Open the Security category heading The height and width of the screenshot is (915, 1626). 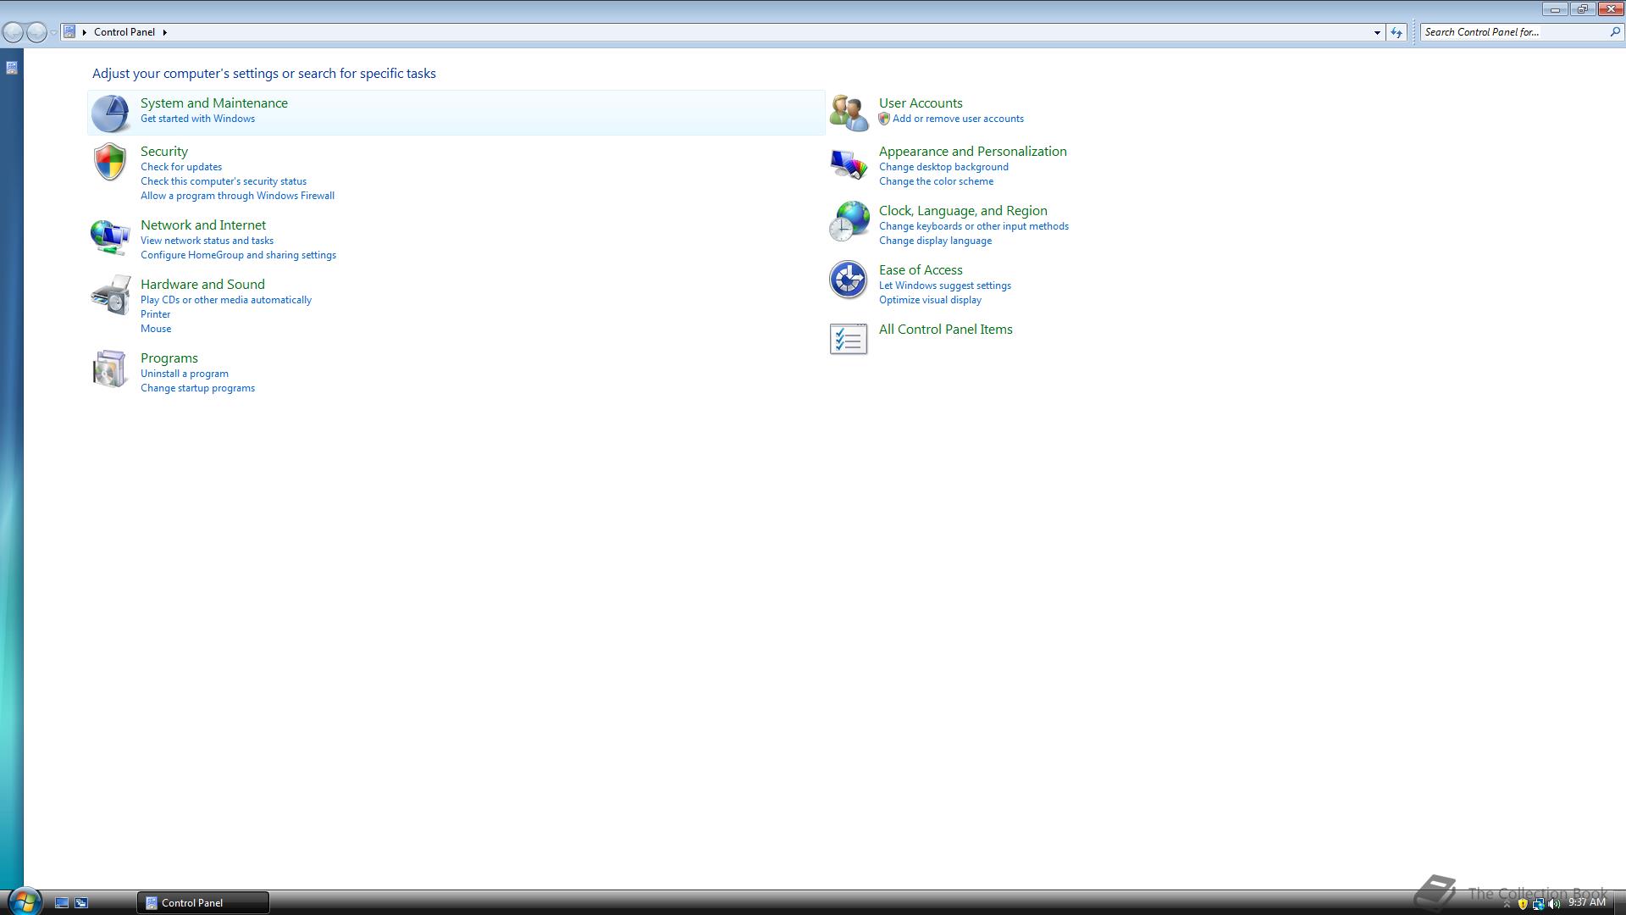(x=164, y=151)
